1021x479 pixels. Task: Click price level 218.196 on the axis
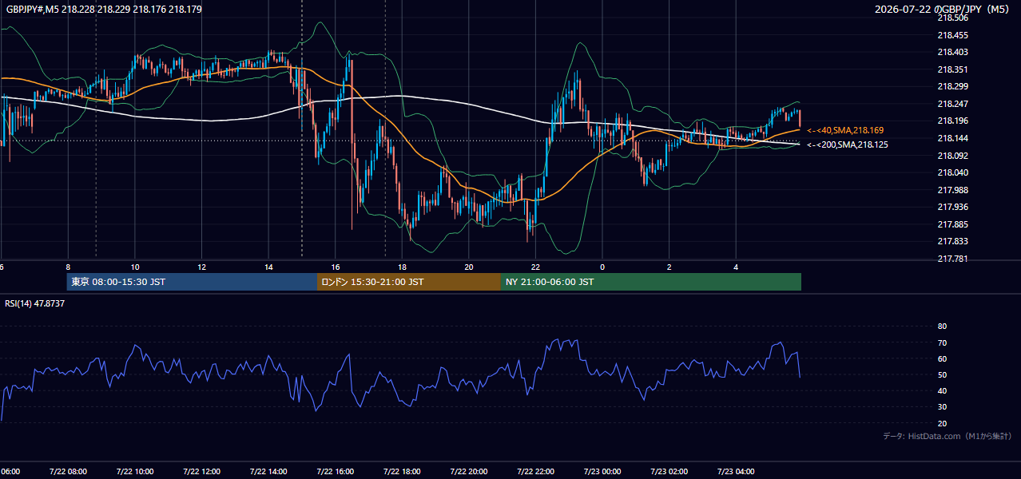pos(952,121)
